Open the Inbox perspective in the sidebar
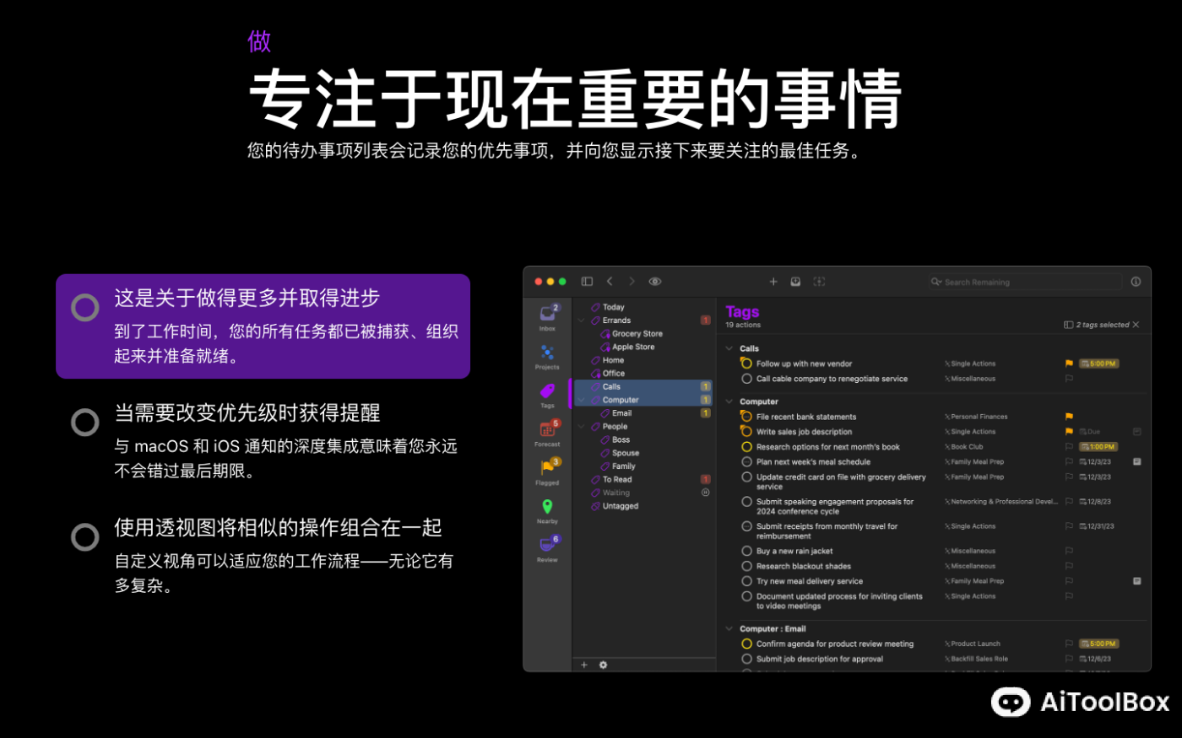The image size is (1182, 738). point(547,312)
